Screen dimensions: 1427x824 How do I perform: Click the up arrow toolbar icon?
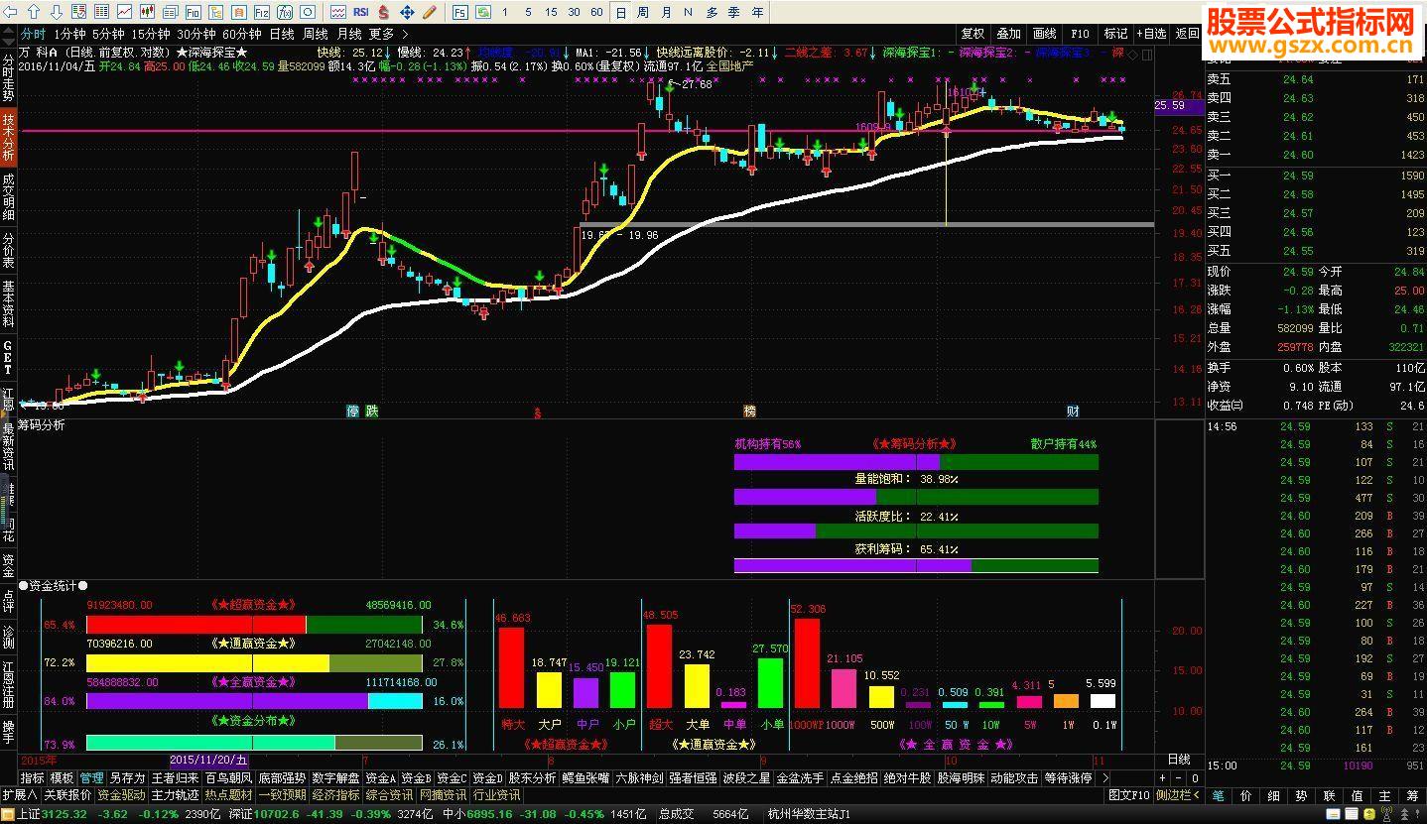34,12
